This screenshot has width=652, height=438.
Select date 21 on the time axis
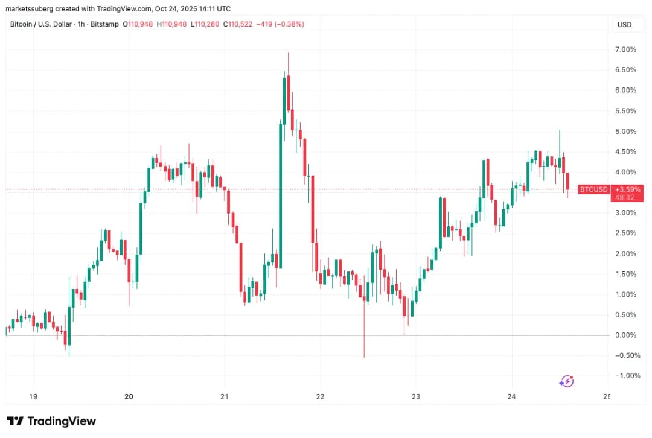click(x=224, y=396)
